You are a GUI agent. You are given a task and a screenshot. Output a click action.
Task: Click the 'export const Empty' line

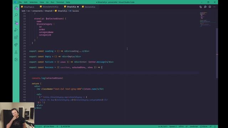[55, 57]
